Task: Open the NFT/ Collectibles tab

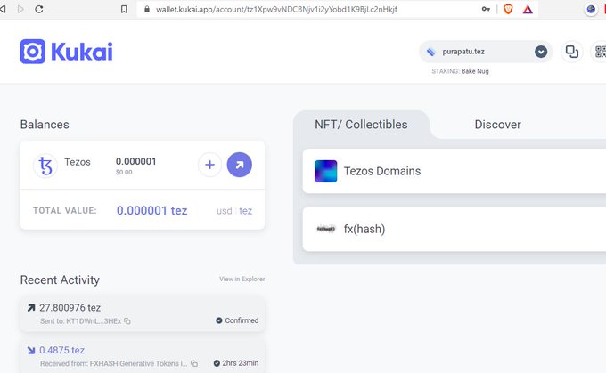Action: [x=361, y=125]
